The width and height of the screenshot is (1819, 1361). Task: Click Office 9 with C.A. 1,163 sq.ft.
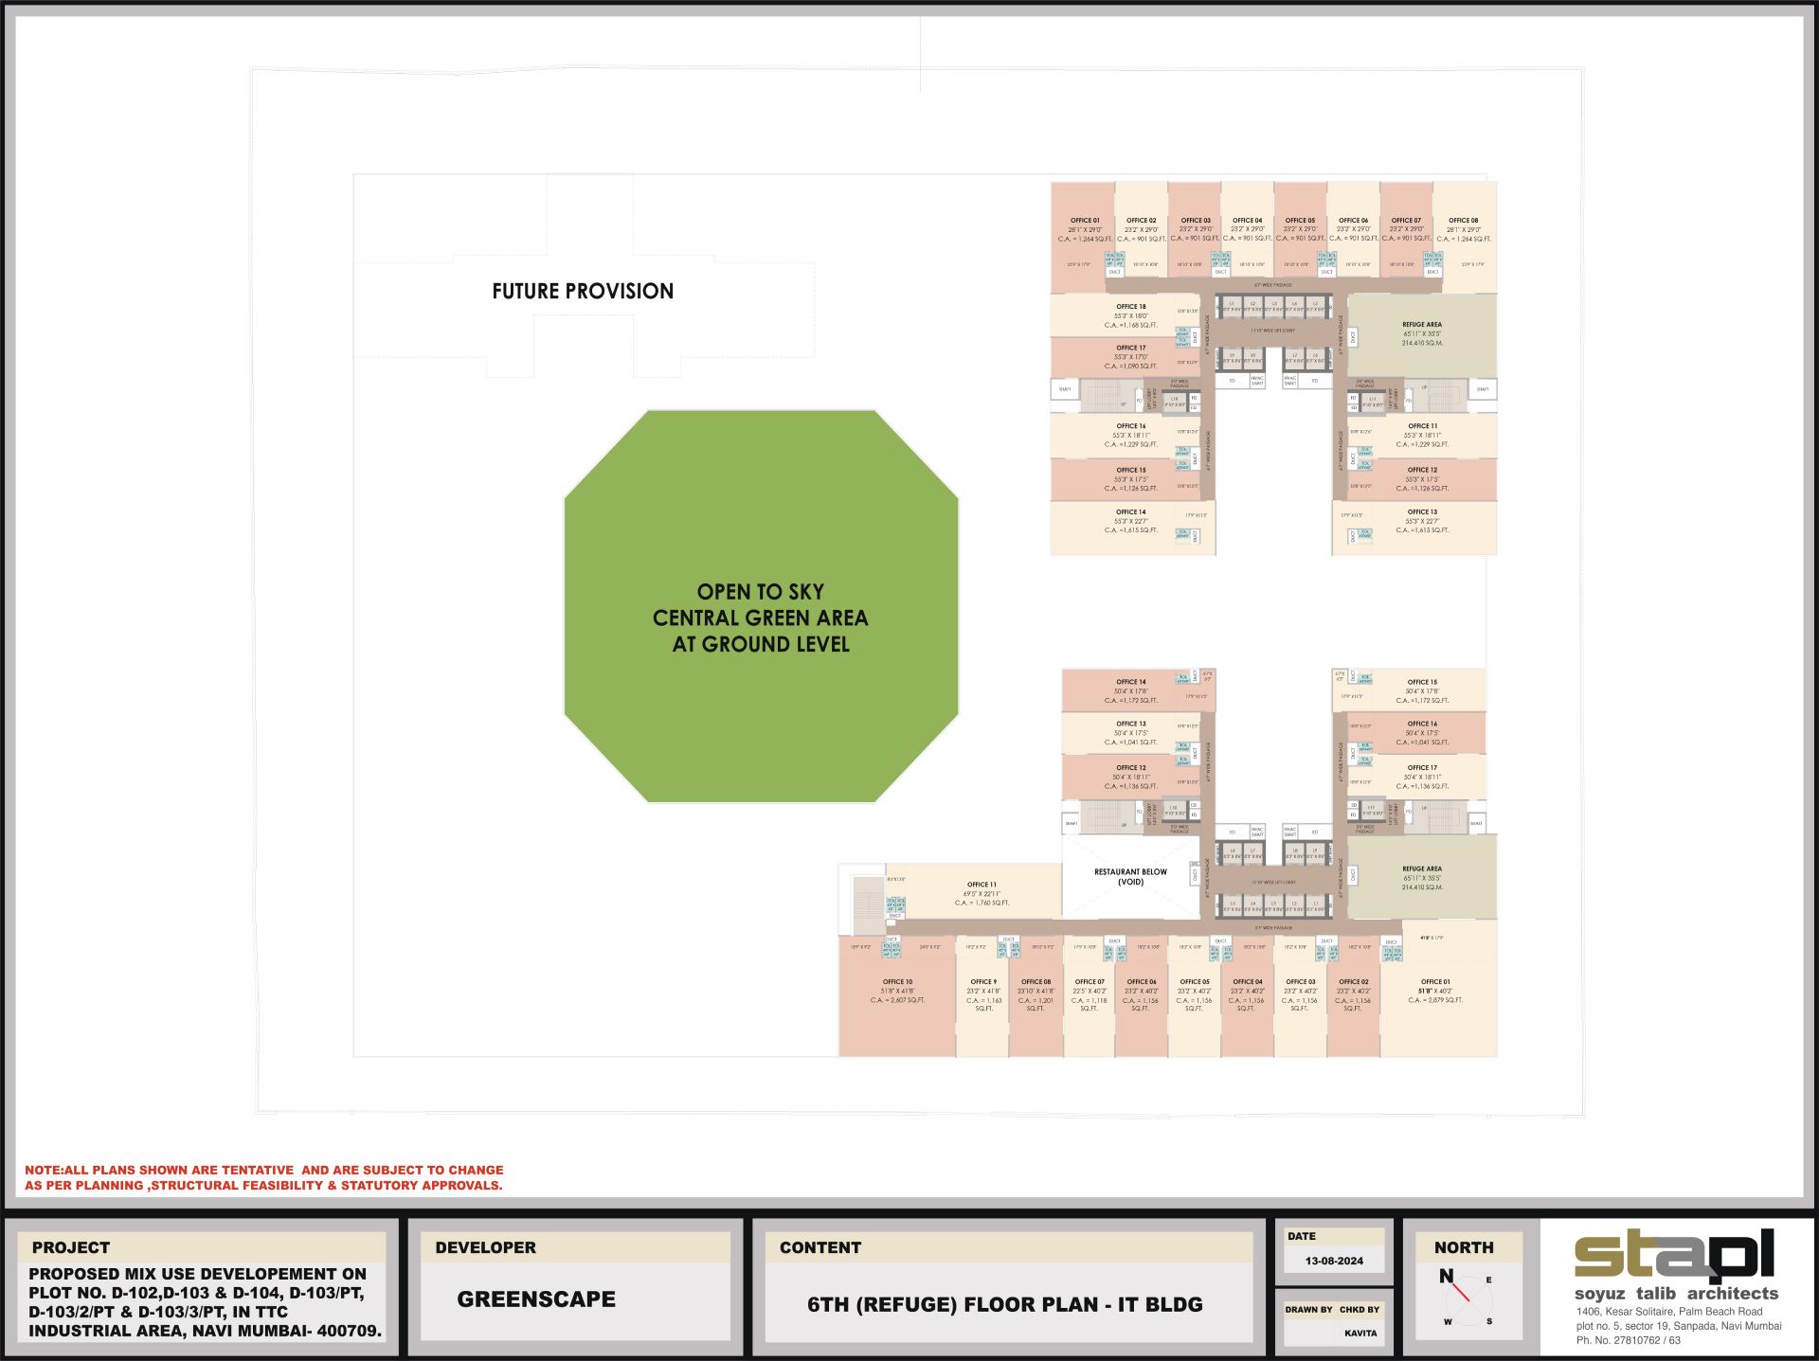[982, 994]
